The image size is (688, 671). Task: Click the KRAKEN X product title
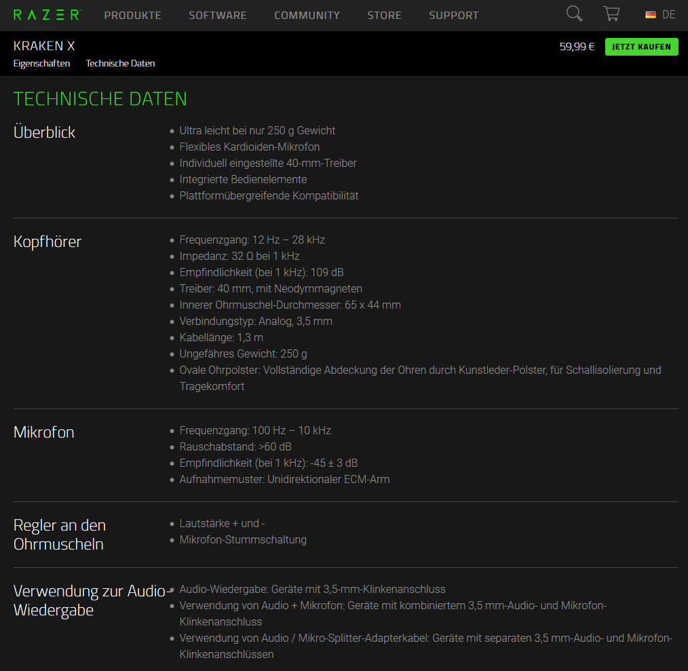44,45
